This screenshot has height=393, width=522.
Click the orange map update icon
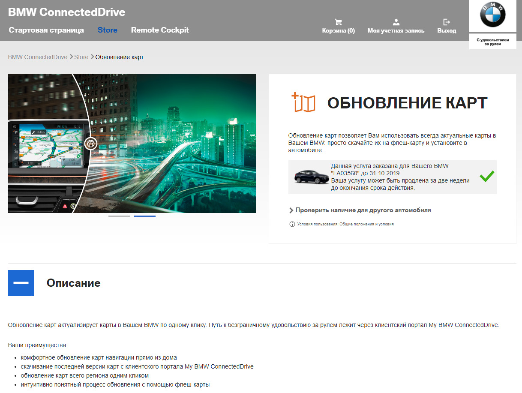click(x=303, y=102)
